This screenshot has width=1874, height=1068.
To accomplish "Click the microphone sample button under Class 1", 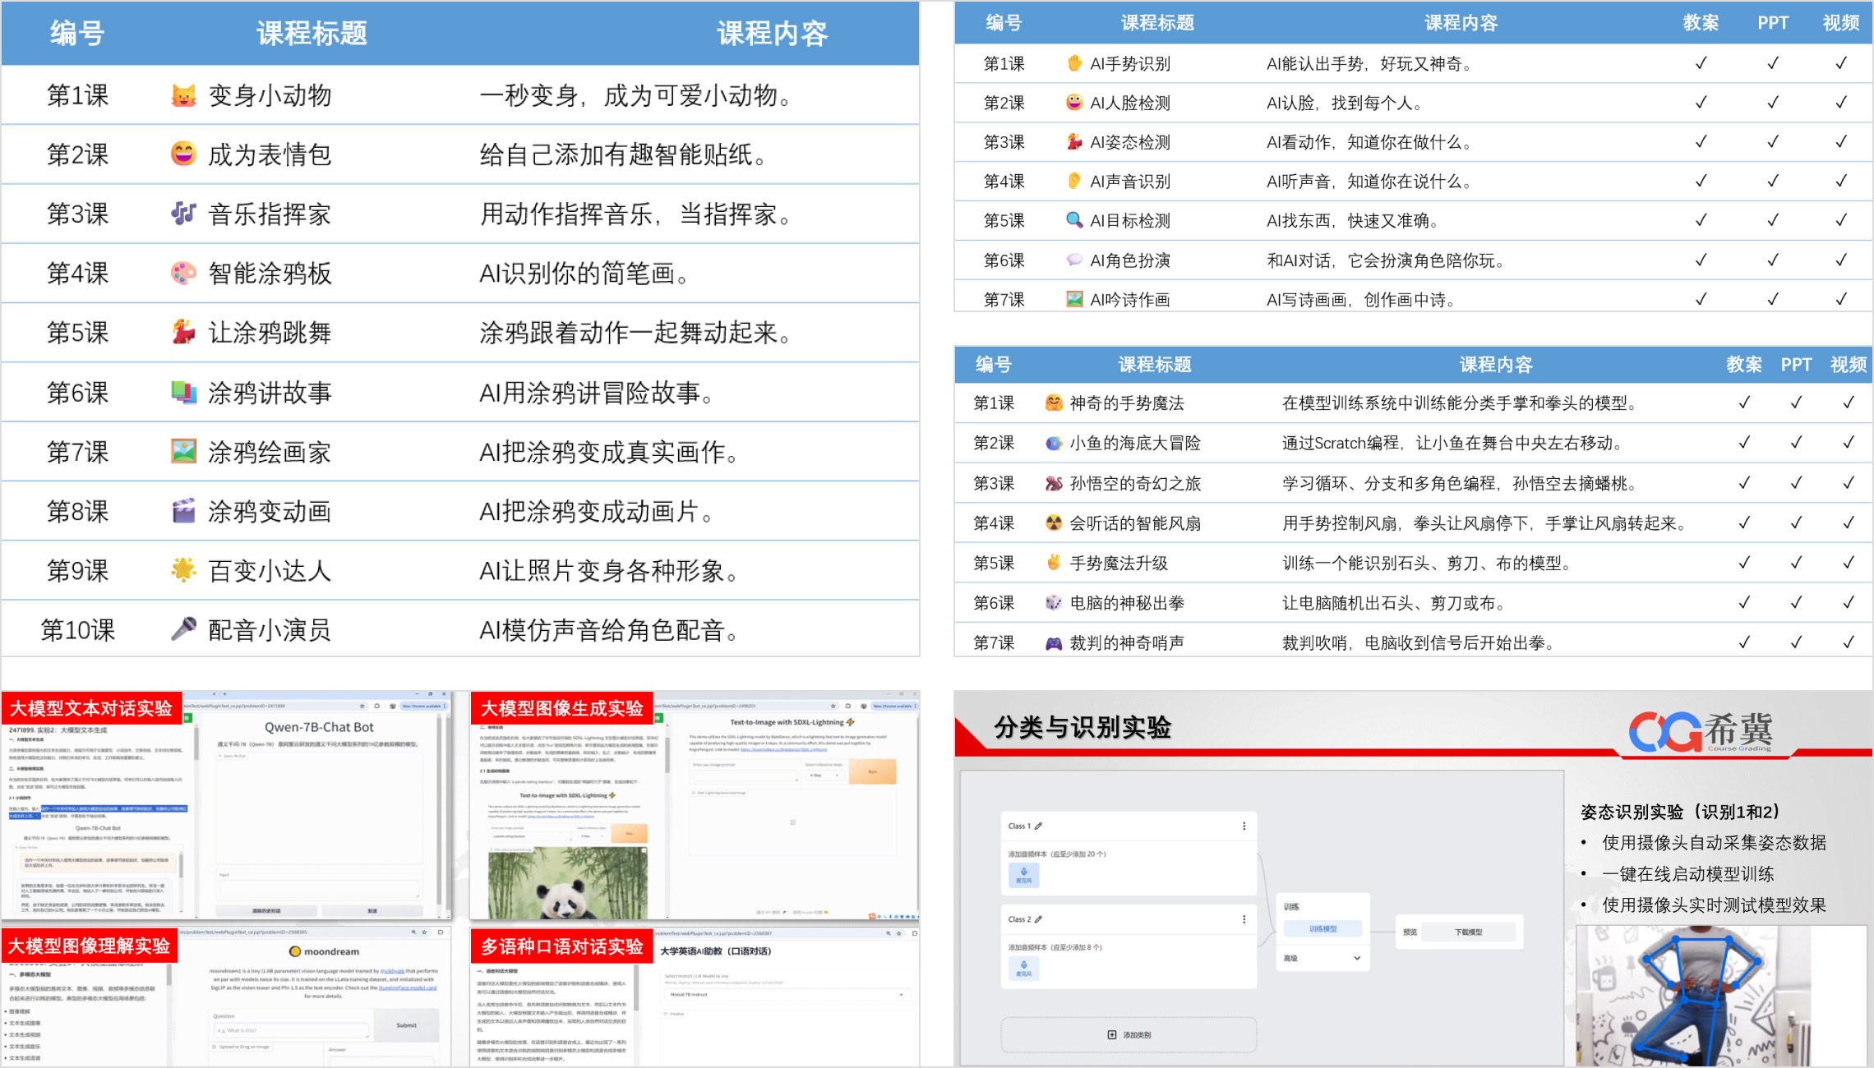I will click(1023, 875).
